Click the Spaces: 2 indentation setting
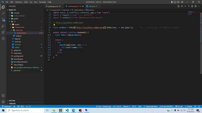202x113 pixels. point(127,106)
